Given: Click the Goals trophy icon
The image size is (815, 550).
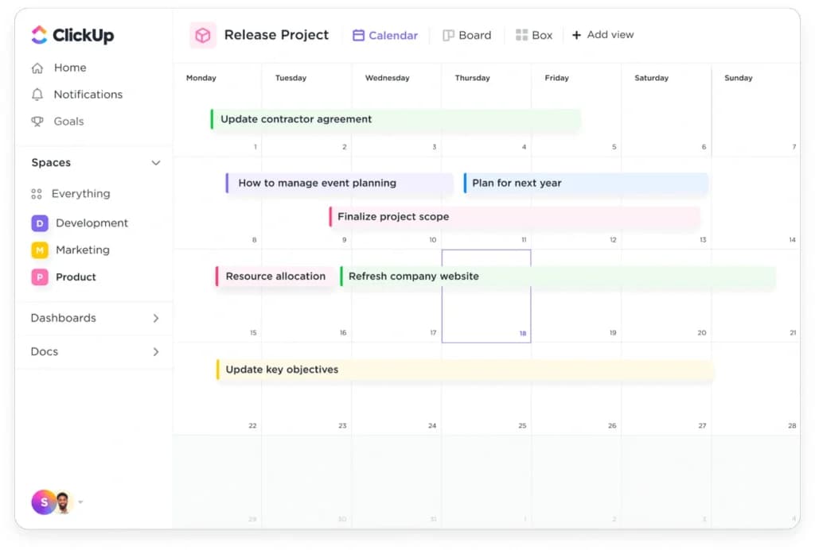Looking at the screenshot, I should [37, 122].
